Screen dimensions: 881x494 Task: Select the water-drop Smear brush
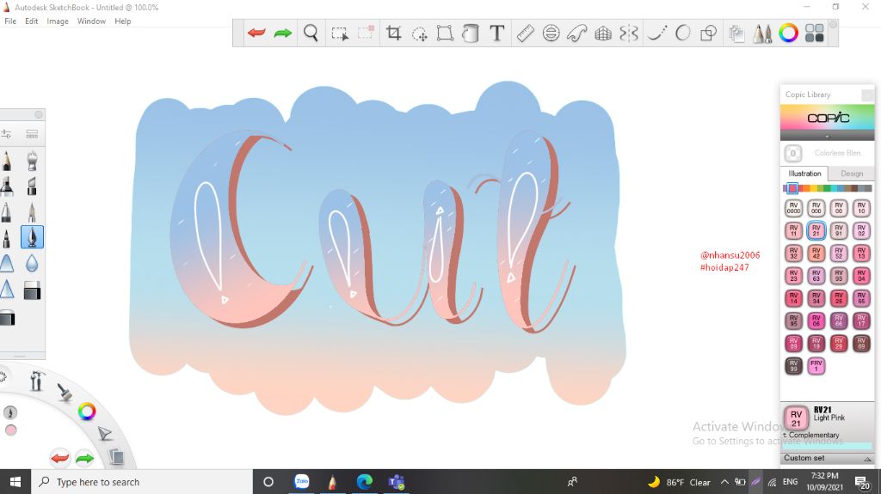(x=32, y=263)
